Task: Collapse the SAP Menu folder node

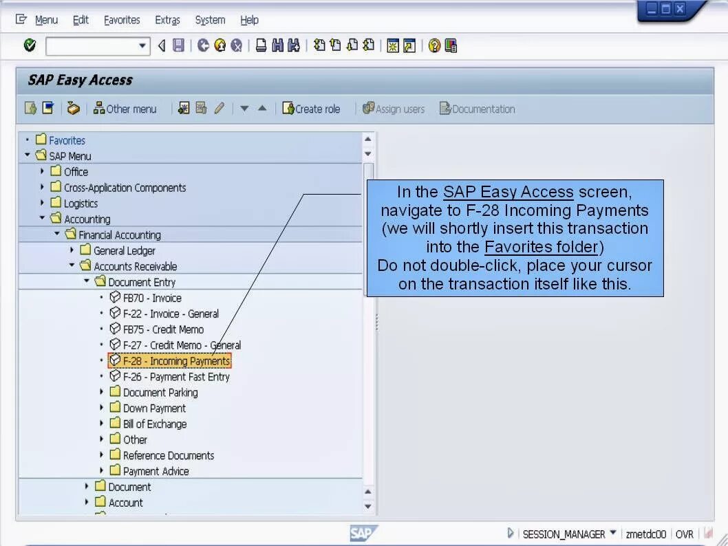Action: click(x=28, y=155)
